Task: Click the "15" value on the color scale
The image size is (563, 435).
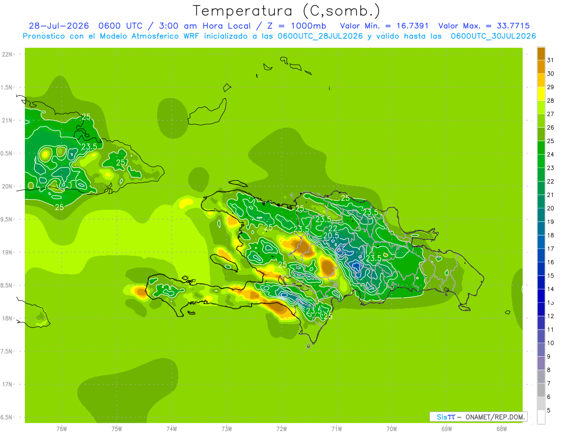Action: 550,276
